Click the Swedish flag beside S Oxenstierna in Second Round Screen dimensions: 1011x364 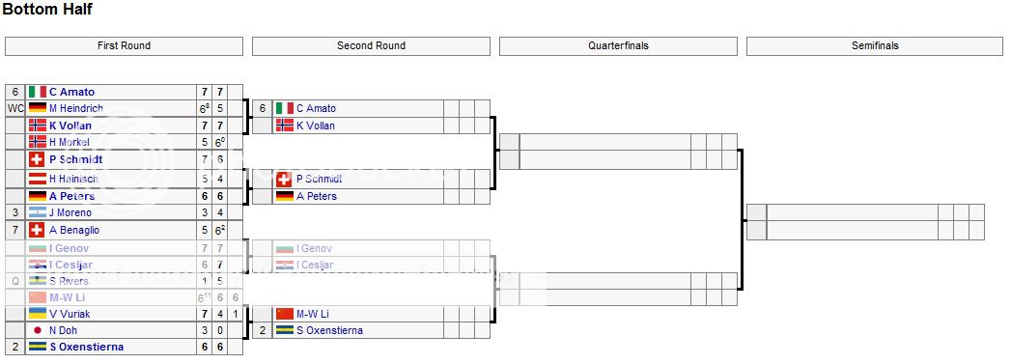284,330
